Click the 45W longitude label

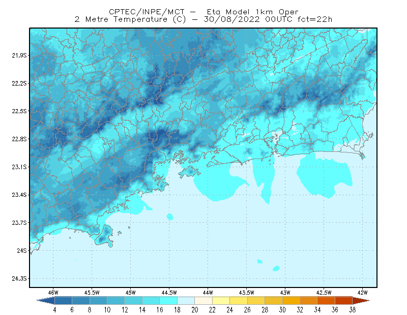click(x=131, y=293)
